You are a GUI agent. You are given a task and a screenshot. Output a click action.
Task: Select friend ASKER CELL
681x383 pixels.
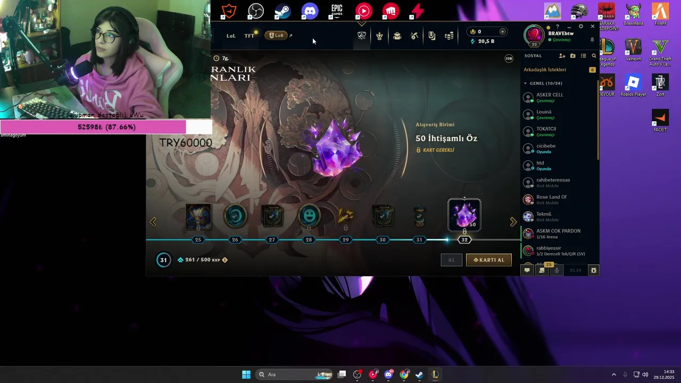(559, 97)
